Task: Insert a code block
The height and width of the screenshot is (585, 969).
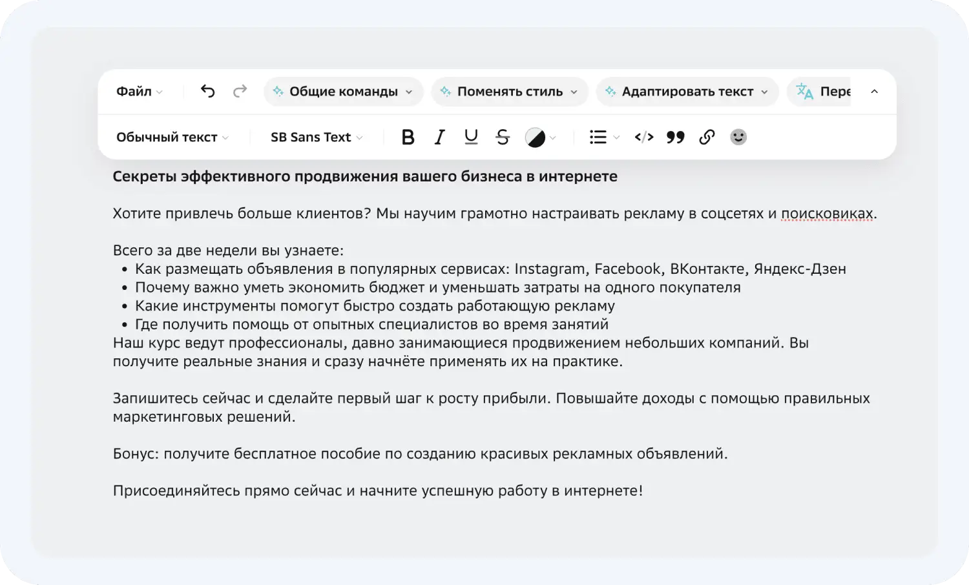Action: [x=644, y=137]
